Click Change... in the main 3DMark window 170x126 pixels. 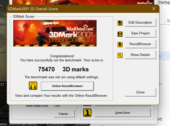coord(64,114)
